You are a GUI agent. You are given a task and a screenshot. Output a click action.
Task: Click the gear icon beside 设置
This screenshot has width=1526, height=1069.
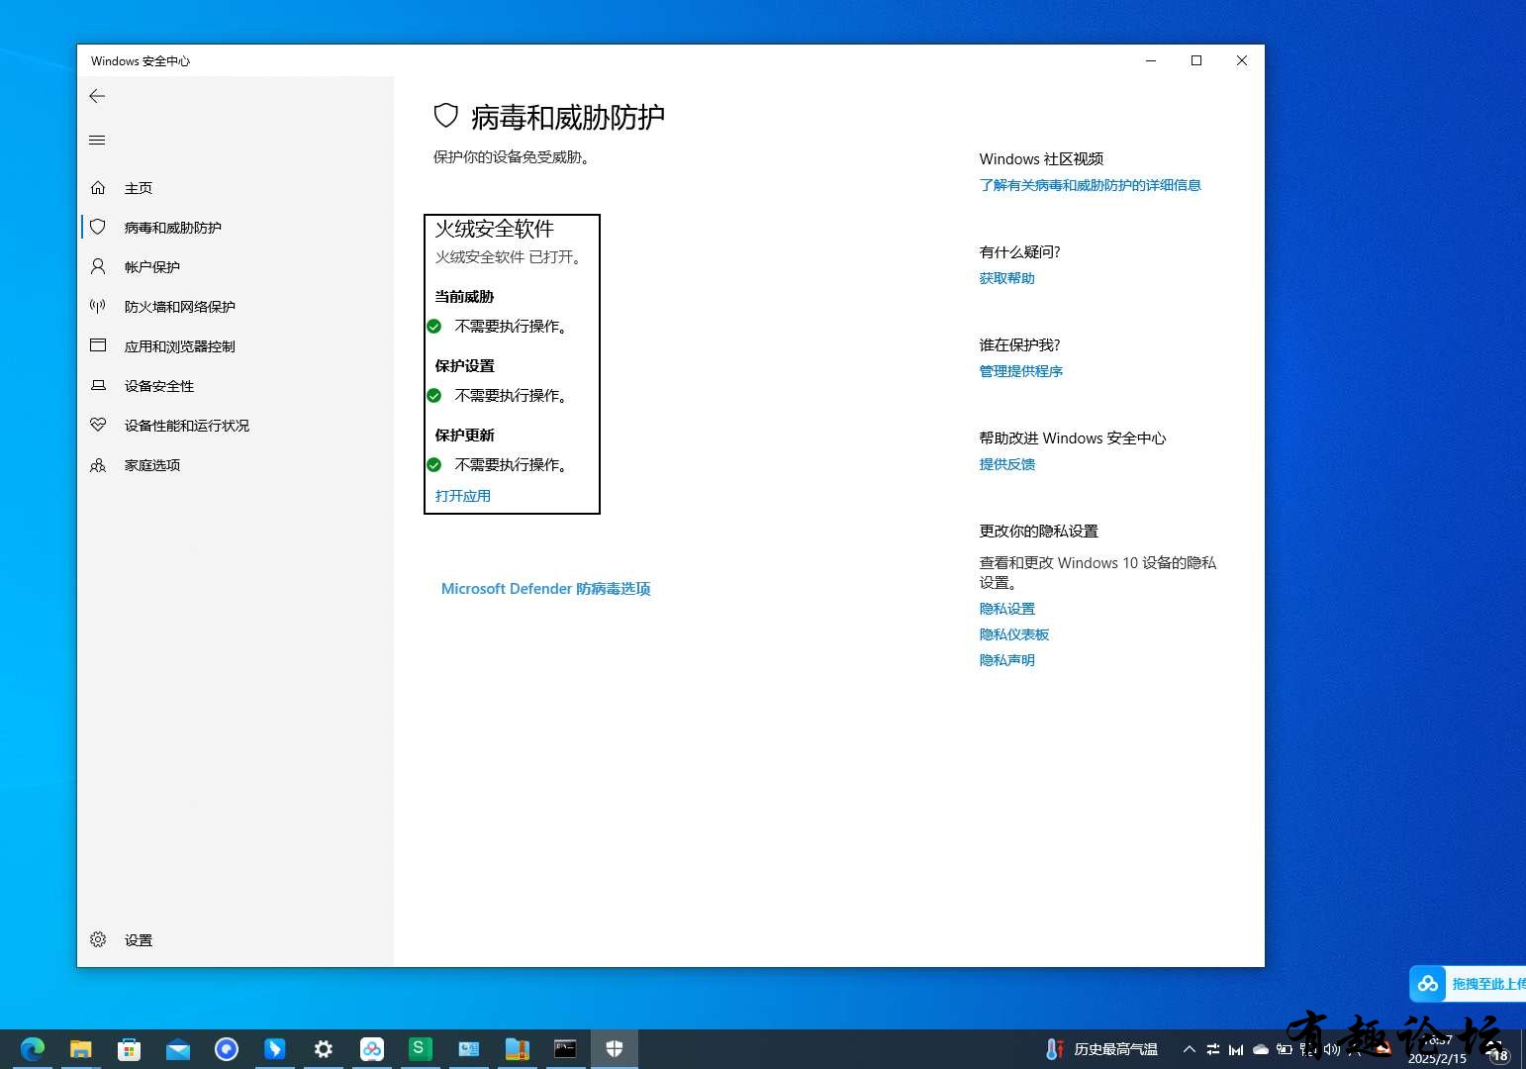[98, 939]
